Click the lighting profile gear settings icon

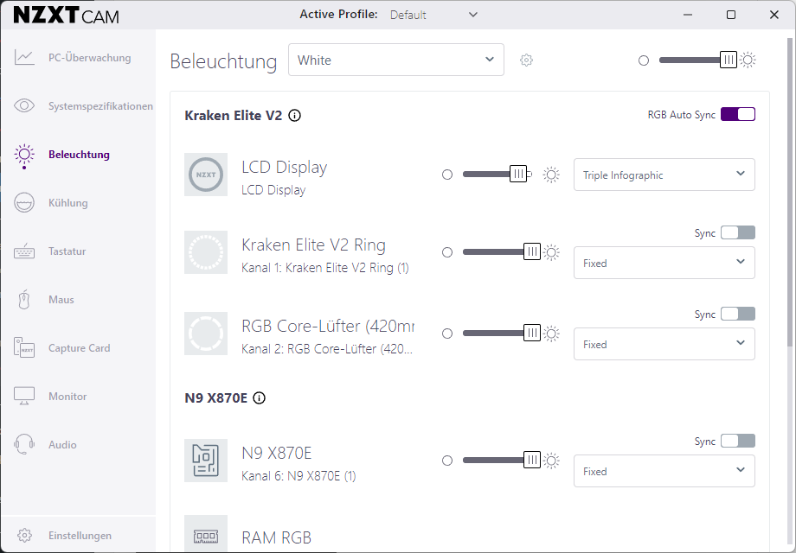coord(526,60)
